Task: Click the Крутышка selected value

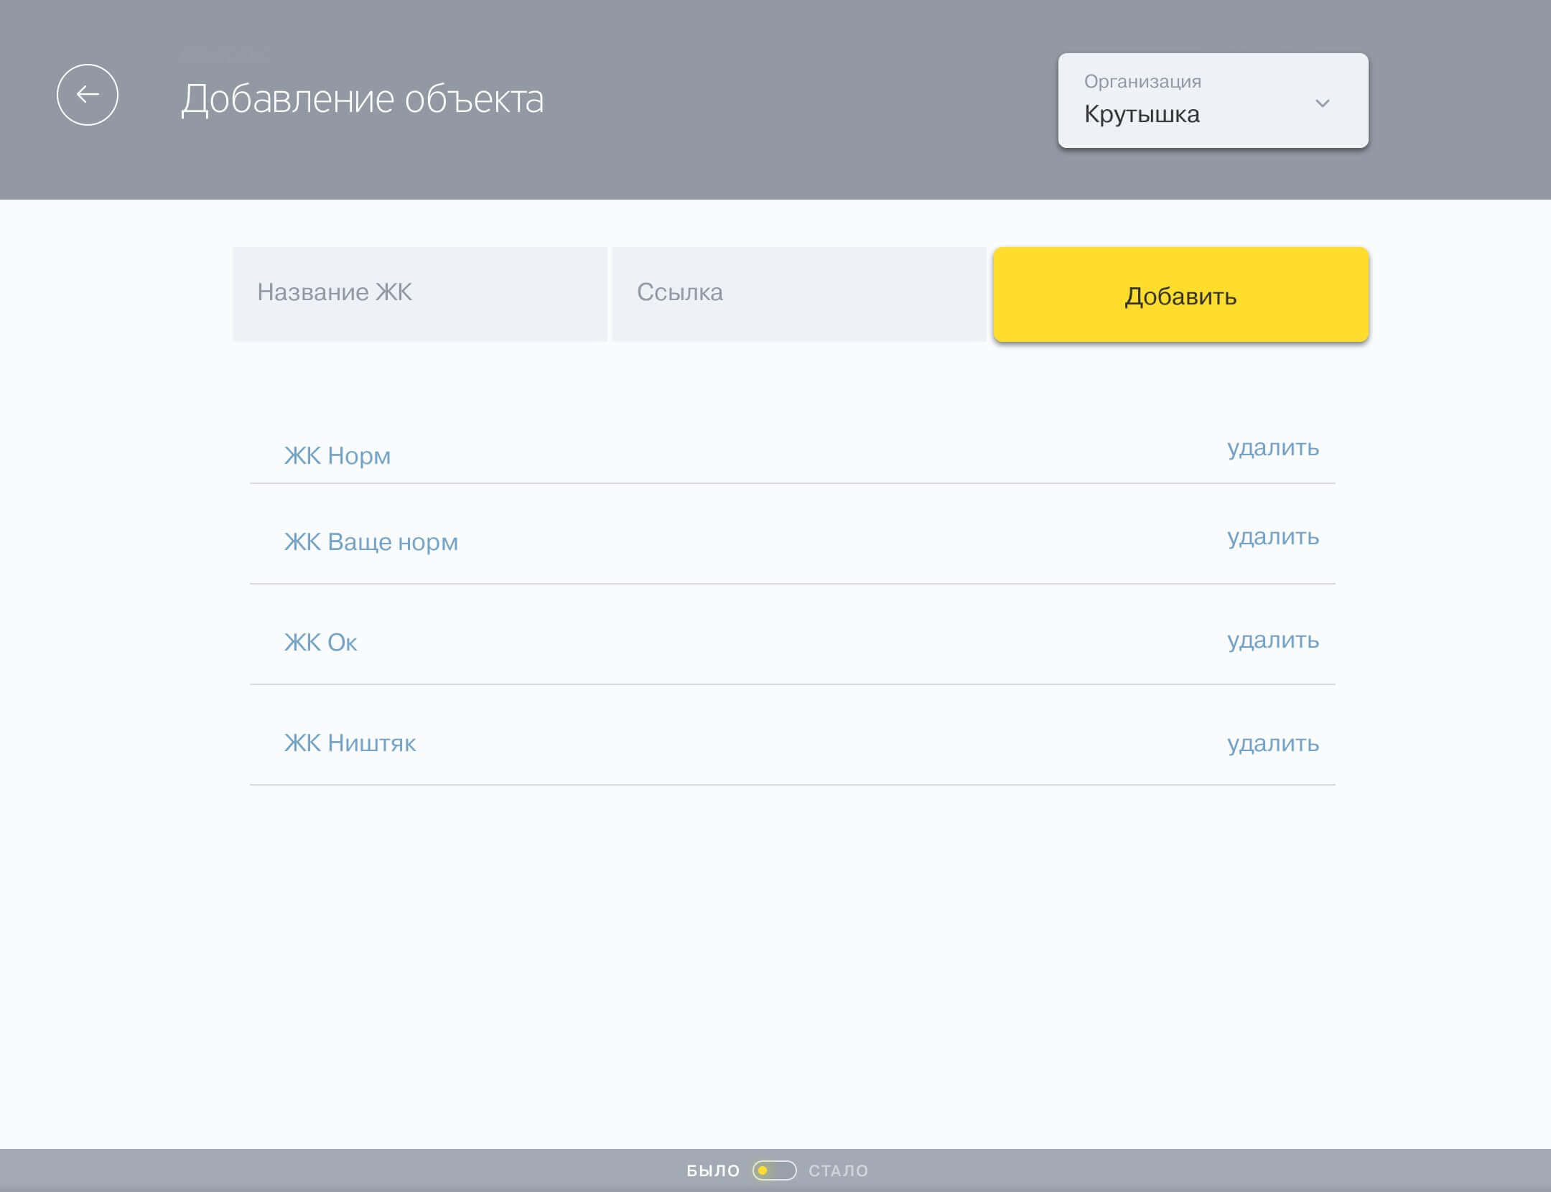Action: (1142, 114)
